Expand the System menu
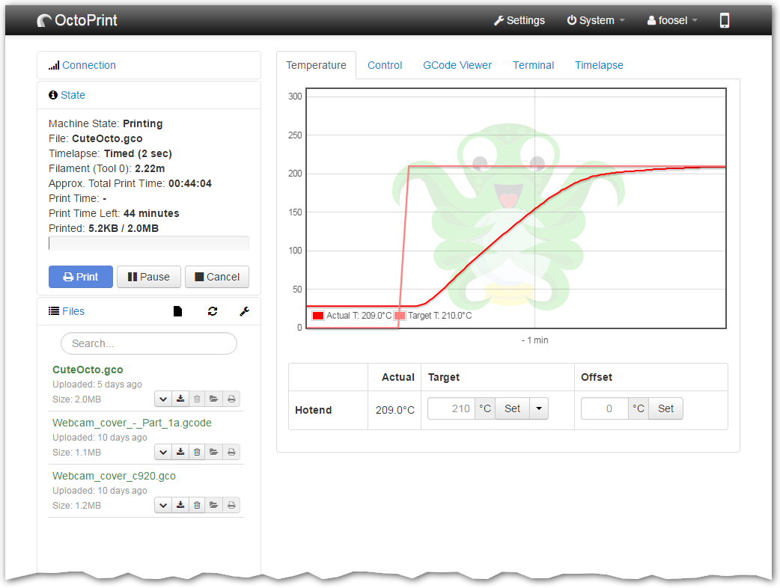The width and height of the screenshot is (780, 588). 595,20
